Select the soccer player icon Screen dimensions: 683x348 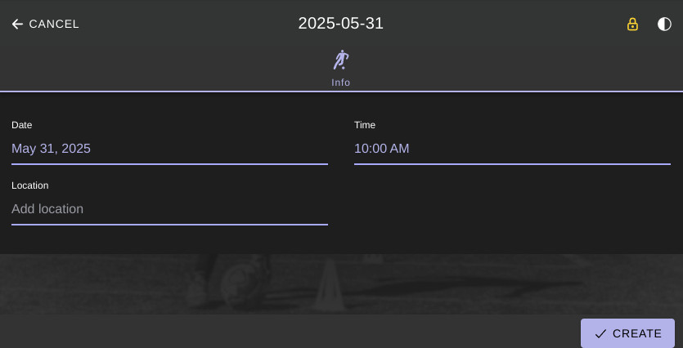[x=341, y=60]
